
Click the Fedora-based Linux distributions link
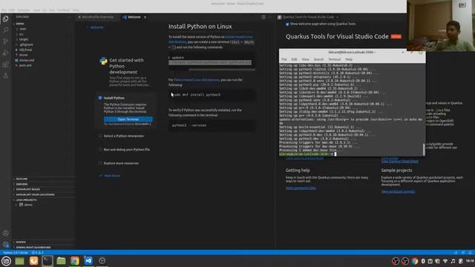(x=197, y=80)
